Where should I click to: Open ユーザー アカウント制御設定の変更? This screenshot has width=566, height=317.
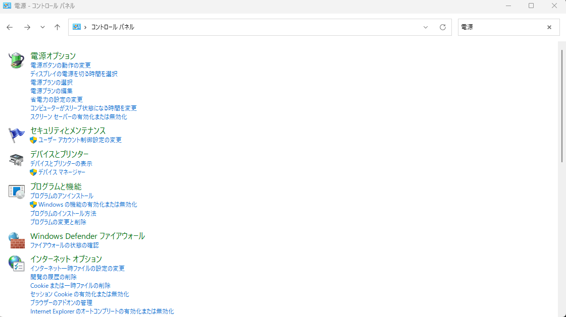coord(80,140)
